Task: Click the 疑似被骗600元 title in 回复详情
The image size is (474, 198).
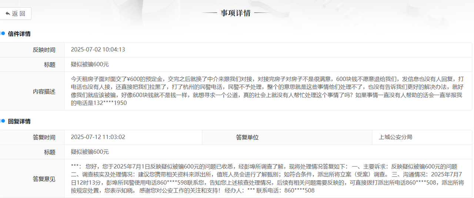Action: [x=90, y=152]
